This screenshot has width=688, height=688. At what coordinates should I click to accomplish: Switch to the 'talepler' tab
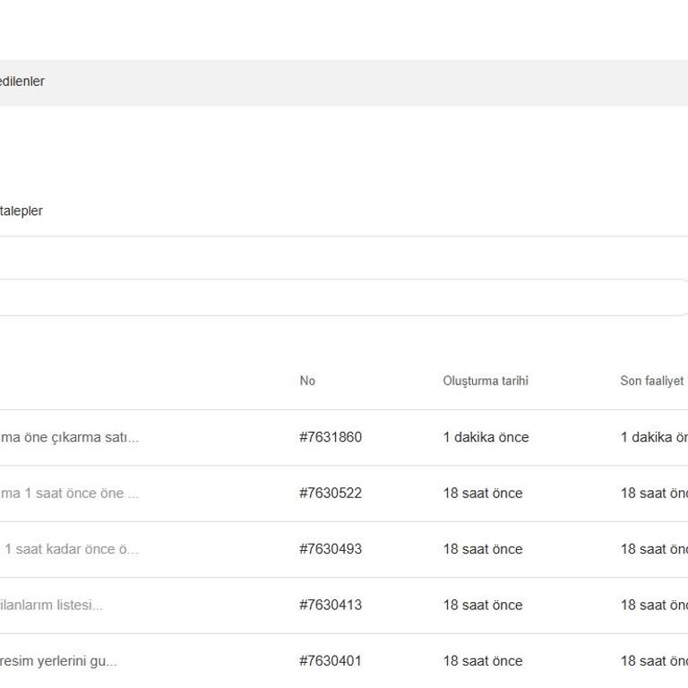click(21, 211)
